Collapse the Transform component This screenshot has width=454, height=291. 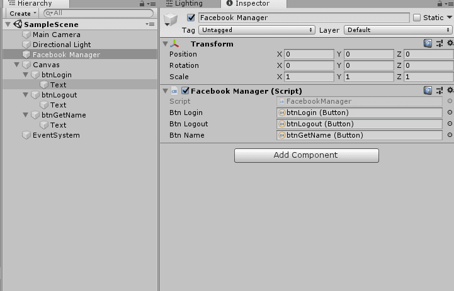(x=166, y=43)
